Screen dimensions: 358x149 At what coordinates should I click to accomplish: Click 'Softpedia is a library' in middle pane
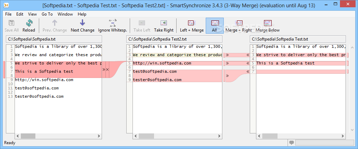tap(177, 46)
